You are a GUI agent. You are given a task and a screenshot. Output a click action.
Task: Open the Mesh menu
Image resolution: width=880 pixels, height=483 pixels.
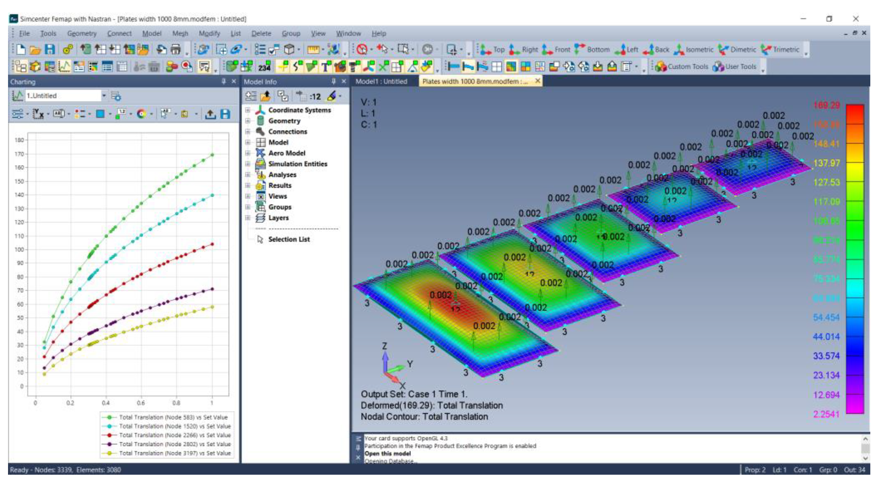[180, 33]
